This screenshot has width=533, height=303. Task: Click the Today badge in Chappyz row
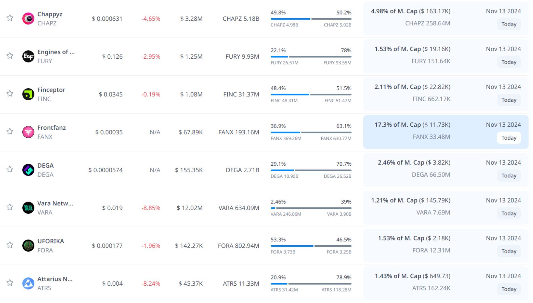[x=509, y=24]
